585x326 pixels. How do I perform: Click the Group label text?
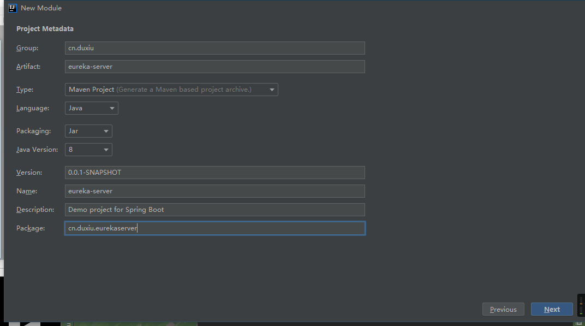pos(27,48)
